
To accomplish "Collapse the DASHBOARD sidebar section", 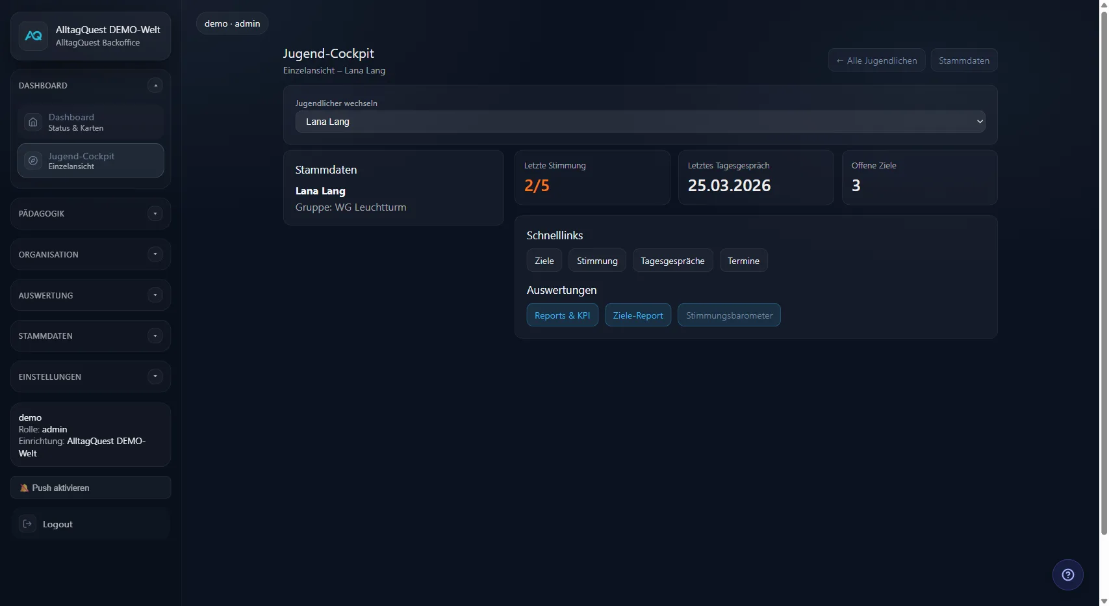I will pos(155,86).
